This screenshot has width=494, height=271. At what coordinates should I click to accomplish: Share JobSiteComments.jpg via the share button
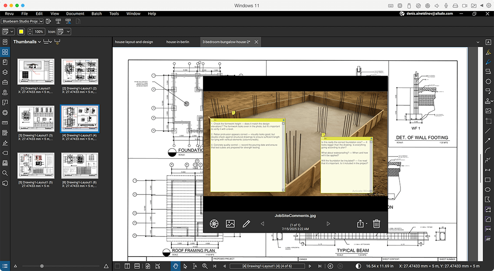pos(359,223)
